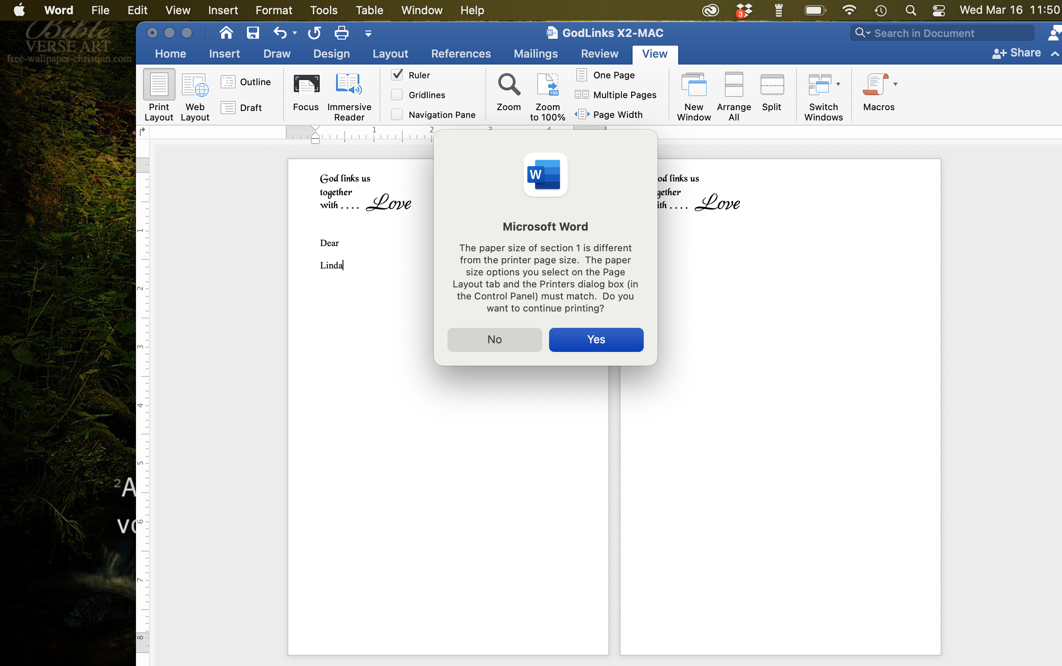The image size is (1062, 666).
Task: Click No to cancel printing
Action: tap(494, 339)
